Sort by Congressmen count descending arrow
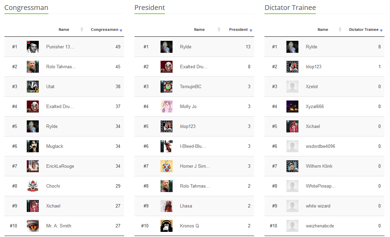The image size is (390, 237). (x=121, y=30)
